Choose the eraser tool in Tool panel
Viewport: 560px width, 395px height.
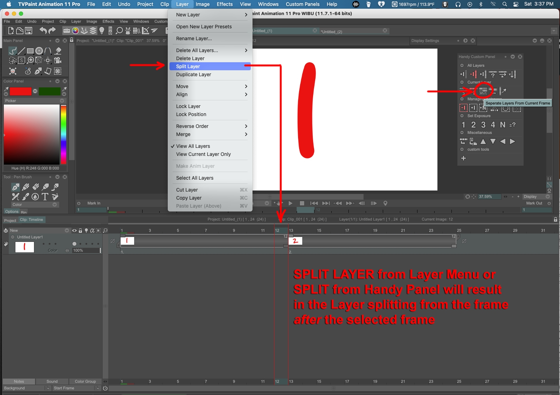point(35,187)
